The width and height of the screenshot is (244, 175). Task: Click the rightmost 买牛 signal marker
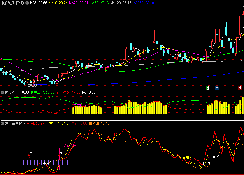click(x=217, y=157)
